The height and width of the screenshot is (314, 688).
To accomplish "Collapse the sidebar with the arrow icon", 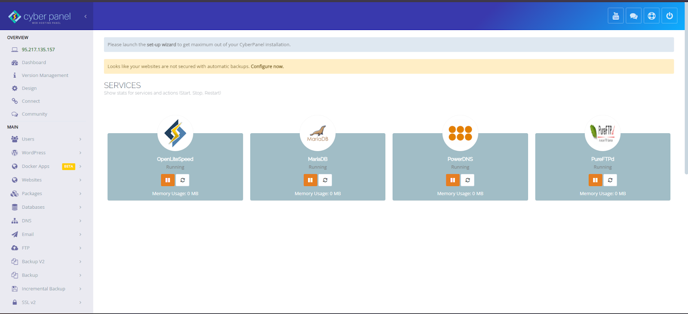I will pyautogui.click(x=86, y=16).
